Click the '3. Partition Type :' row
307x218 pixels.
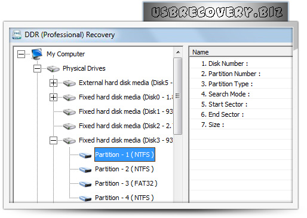tap(241, 84)
